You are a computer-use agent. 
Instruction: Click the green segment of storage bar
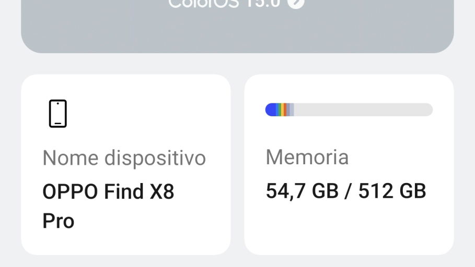[x=280, y=110]
